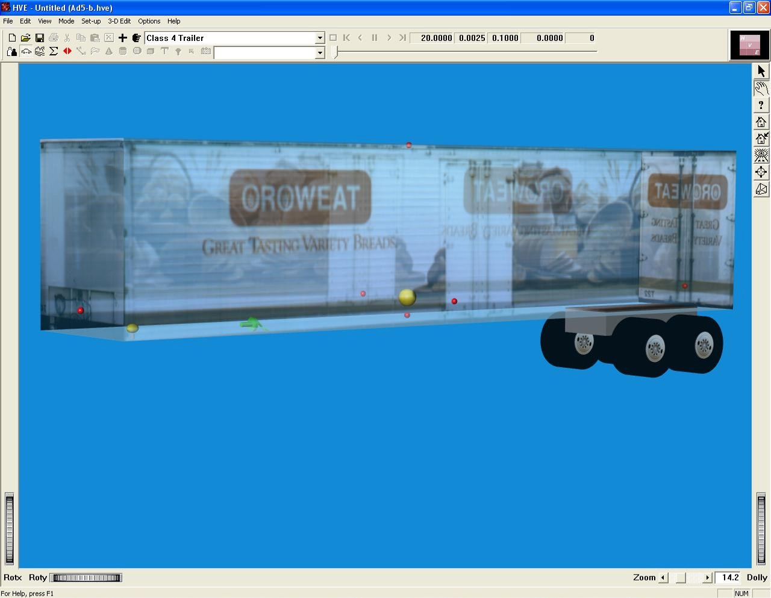Screen dimensions: 771x598
Task: Click the View All eye icon
Action: tap(761, 155)
